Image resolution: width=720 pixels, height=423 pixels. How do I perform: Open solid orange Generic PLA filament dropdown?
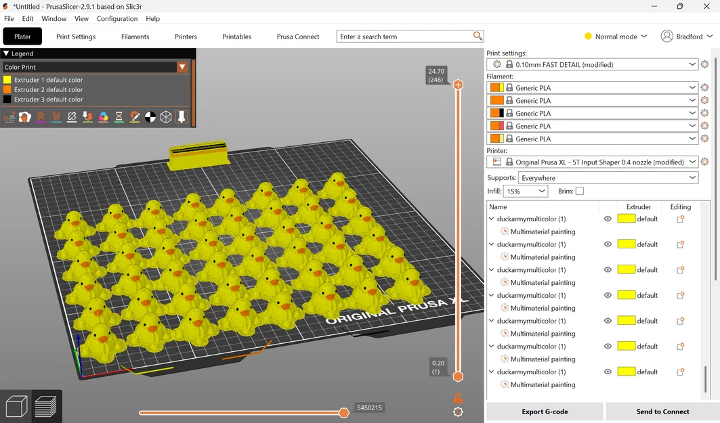pyautogui.click(x=692, y=100)
